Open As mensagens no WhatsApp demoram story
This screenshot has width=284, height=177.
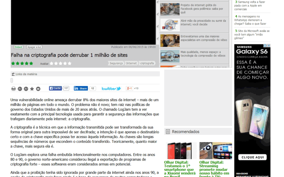[250, 20]
